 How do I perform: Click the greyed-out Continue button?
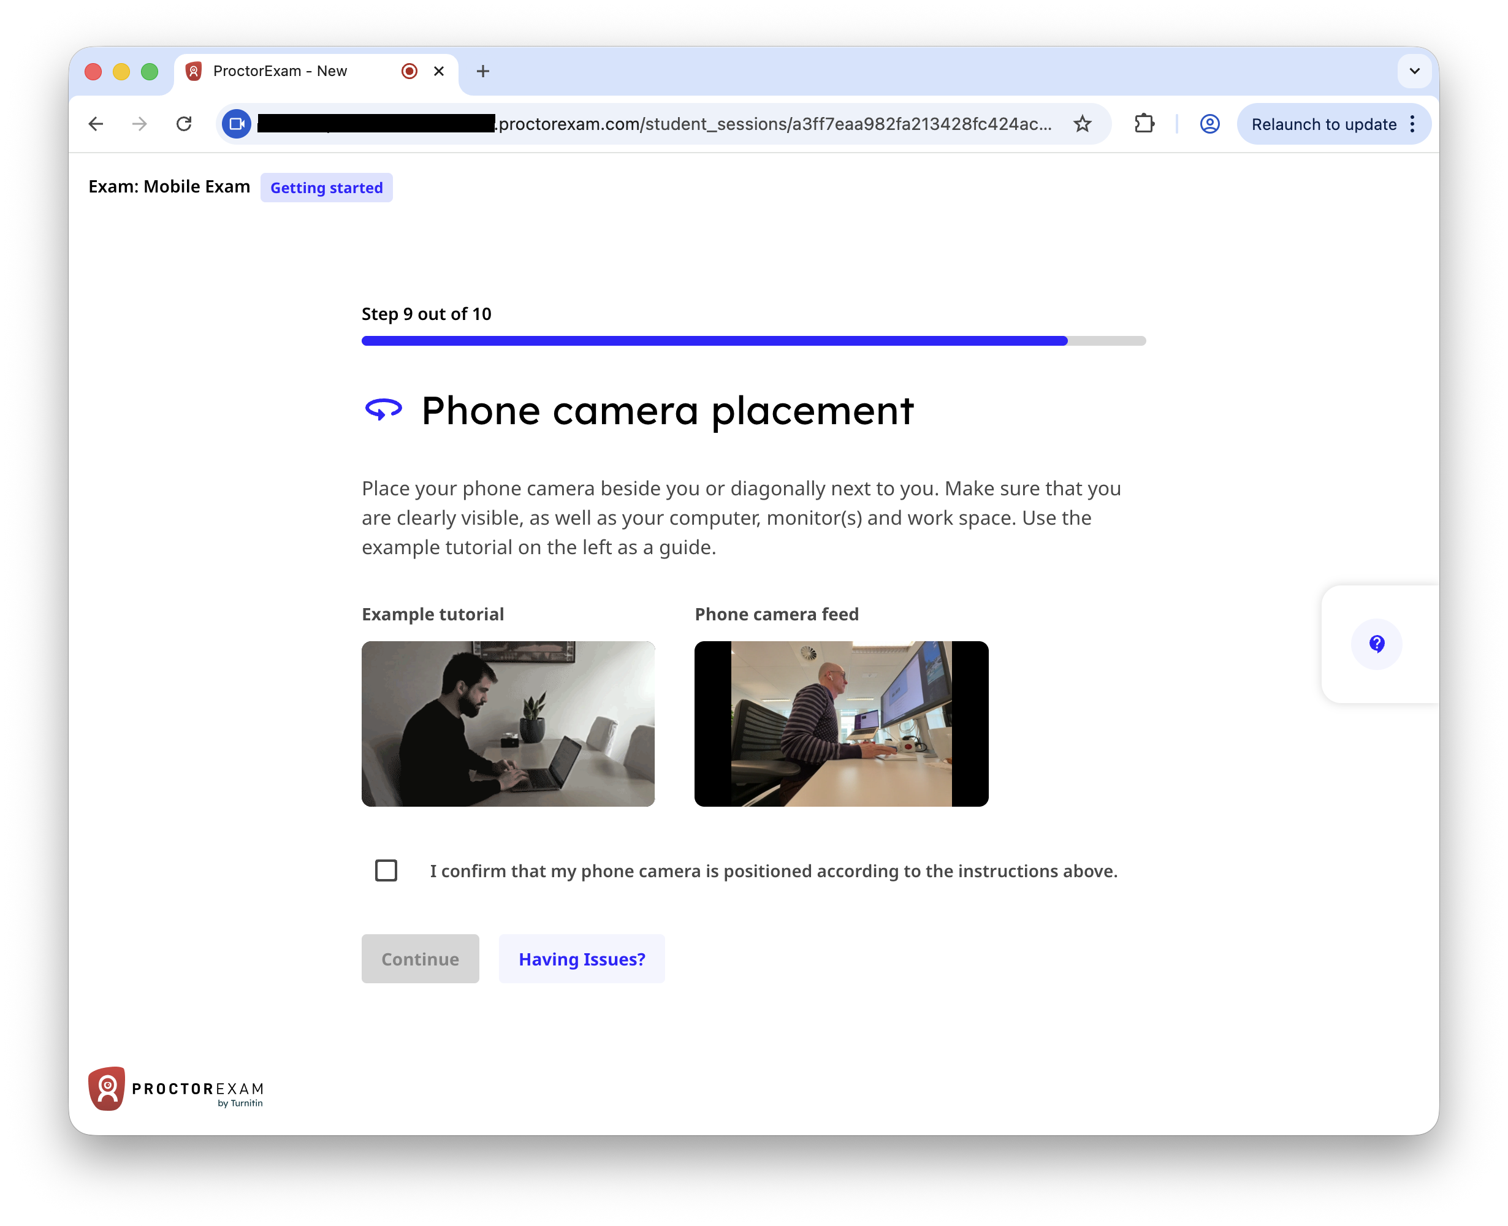(421, 958)
